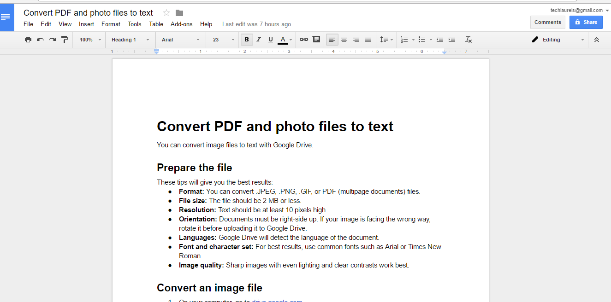Click the 'These tips will give you the best results:' line
This screenshot has height=302, width=611.
(215, 182)
